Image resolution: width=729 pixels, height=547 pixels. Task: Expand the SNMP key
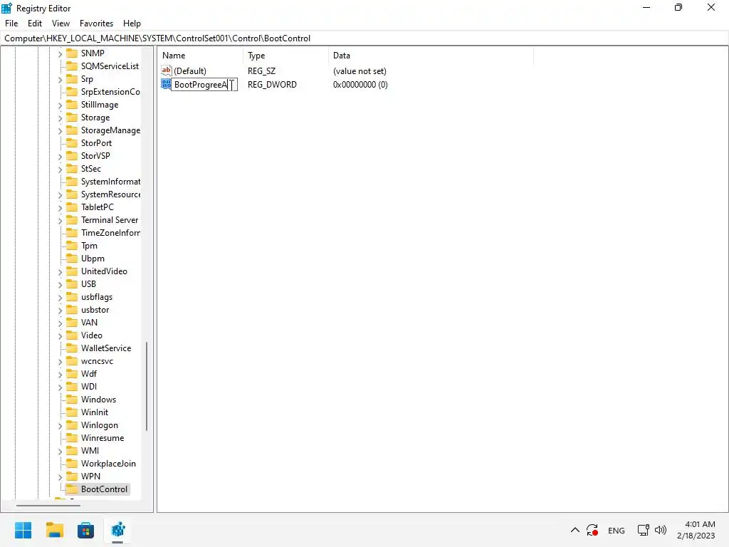60,54
